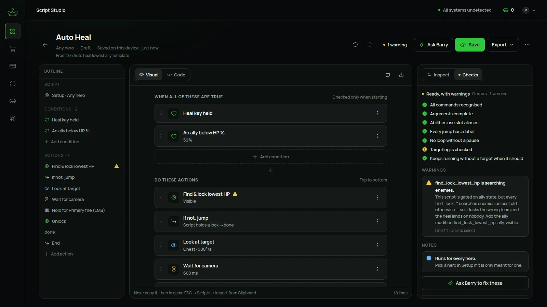Expand the user account dropdown chevron

534,10
